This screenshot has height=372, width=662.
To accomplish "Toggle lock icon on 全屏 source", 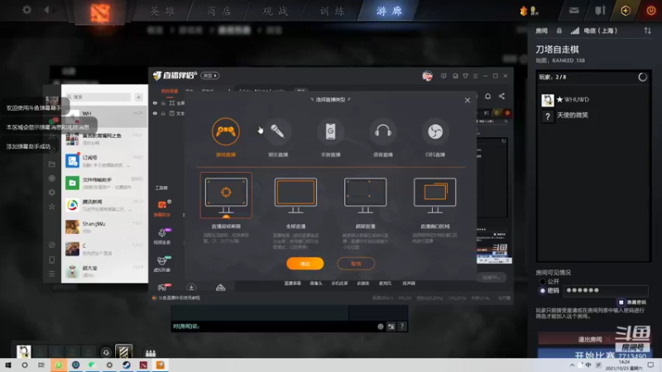I will [x=163, y=103].
